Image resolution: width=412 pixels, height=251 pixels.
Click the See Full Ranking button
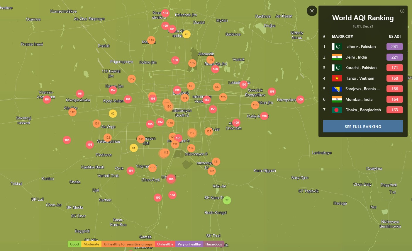[x=363, y=126]
